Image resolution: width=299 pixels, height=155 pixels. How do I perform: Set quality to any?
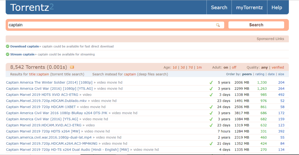(264, 67)
